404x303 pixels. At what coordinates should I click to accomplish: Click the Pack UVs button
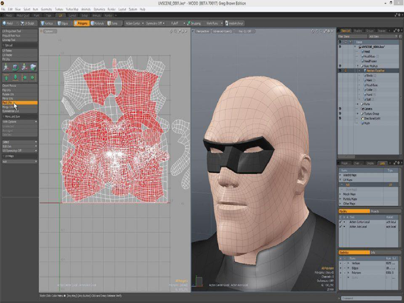click(19, 103)
